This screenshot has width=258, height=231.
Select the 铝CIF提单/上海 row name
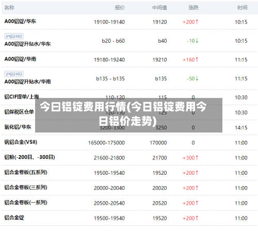click(22, 97)
